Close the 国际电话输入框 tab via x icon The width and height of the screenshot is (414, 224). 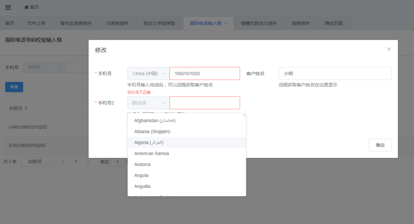(x=226, y=23)
